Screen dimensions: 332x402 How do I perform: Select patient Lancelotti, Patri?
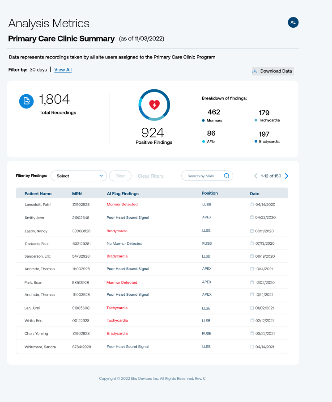[38, 204]
